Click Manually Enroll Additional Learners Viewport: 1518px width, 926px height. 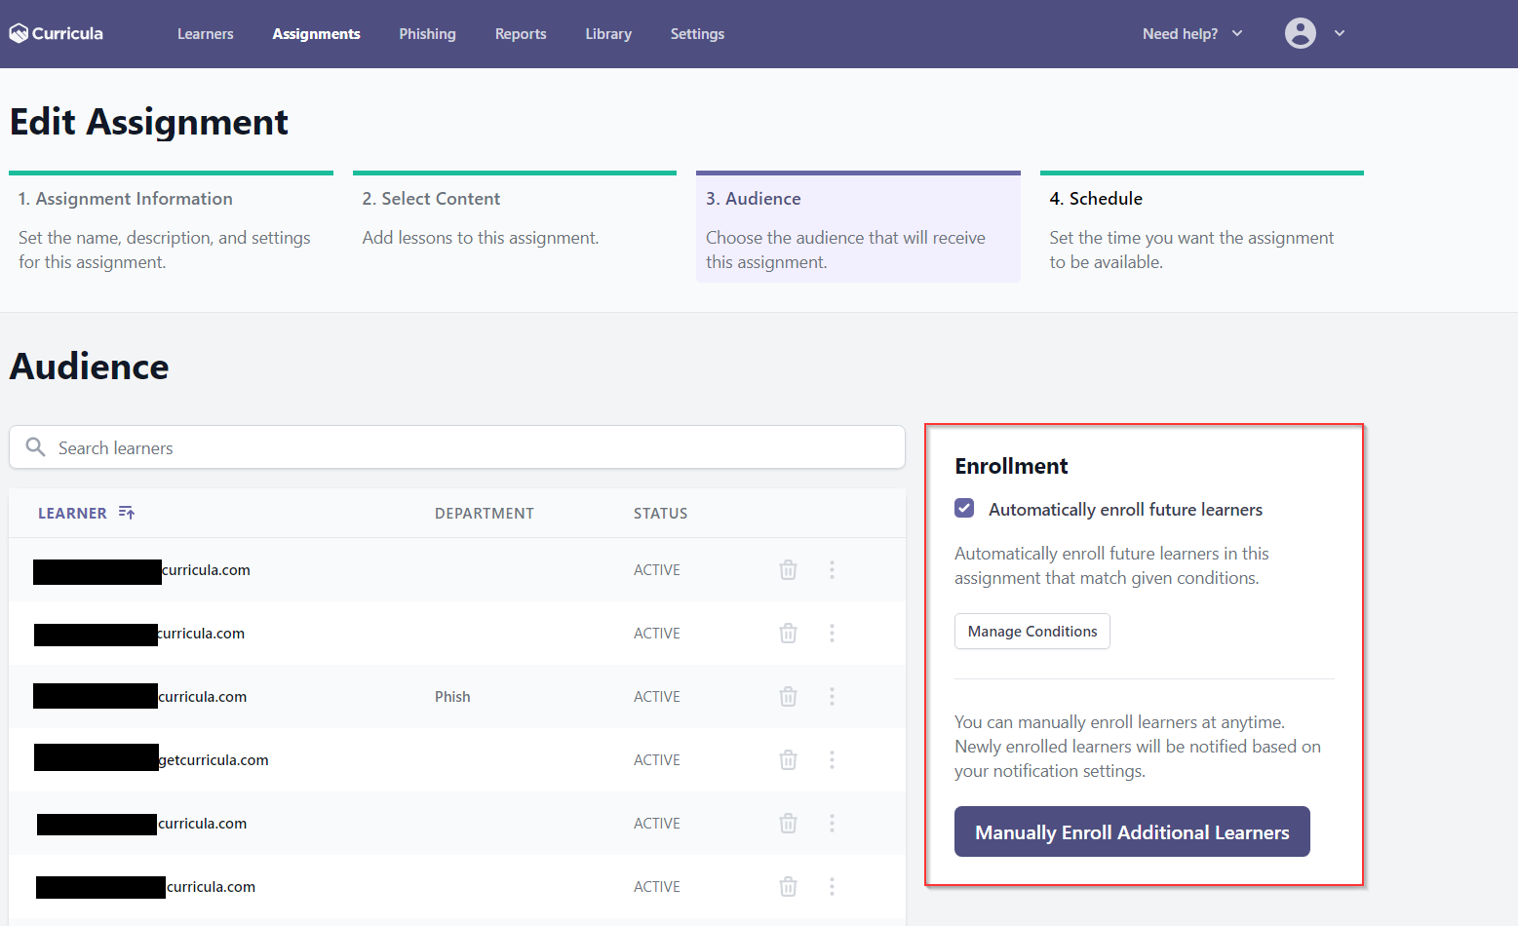tap(1132, 832)
